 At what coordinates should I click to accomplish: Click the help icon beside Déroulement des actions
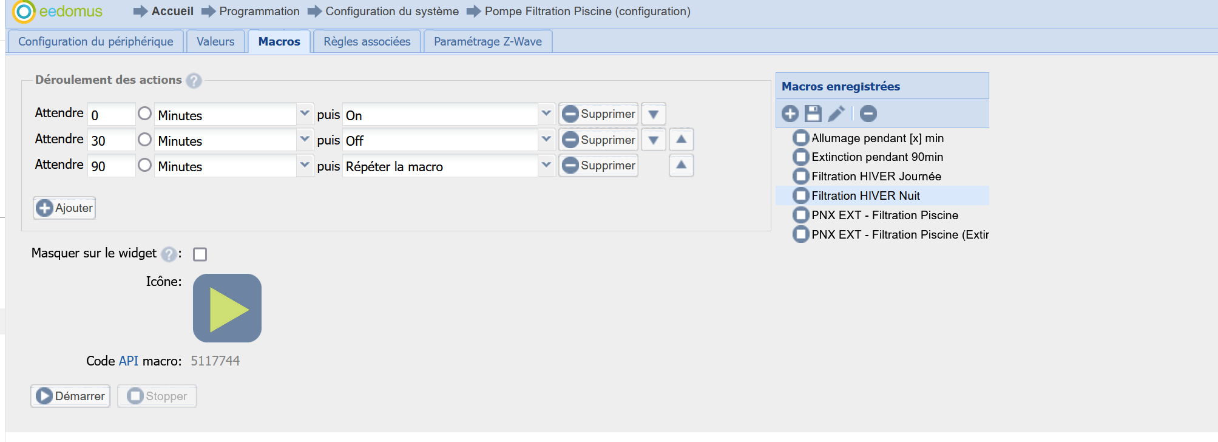point(194,81)
